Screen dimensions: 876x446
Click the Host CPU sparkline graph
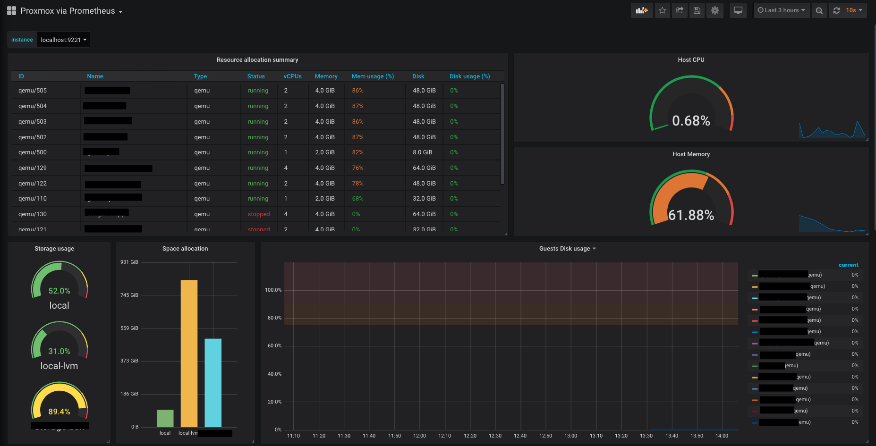[832, 129]
